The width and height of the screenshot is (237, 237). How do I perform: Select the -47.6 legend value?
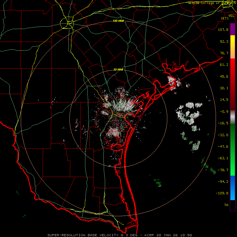pyautogui.click(x=223, y=147)
